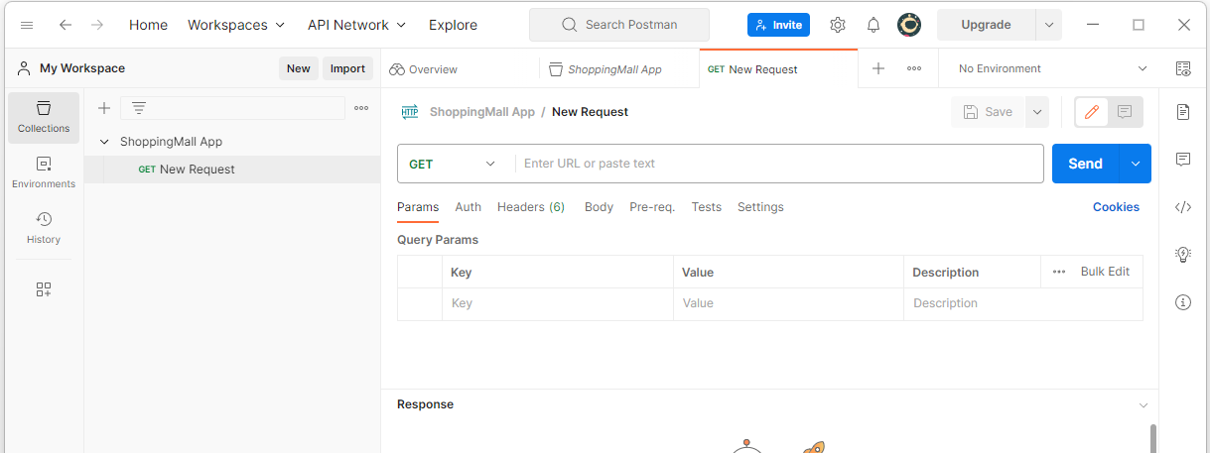Open the GET method dropdown
Image resolution: width=1210 pixels, height=453 pixels.
455,164
